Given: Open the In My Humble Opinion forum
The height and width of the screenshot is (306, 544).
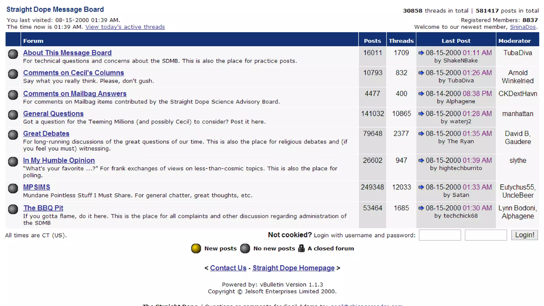Looking at the screenshot, I should click(x=59, y=160).
